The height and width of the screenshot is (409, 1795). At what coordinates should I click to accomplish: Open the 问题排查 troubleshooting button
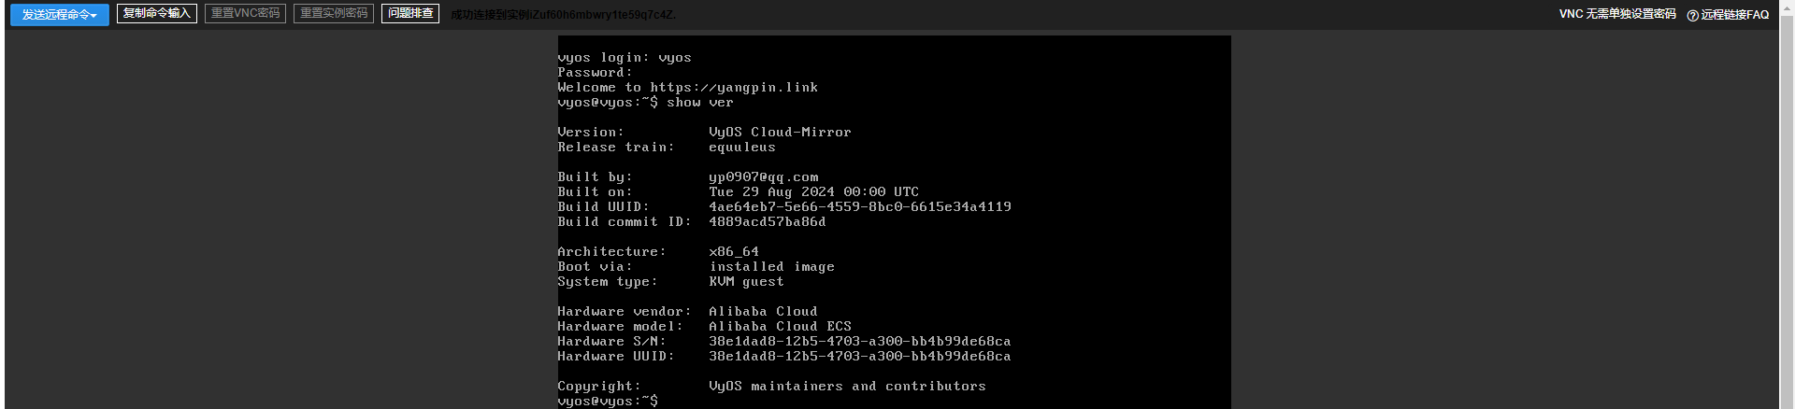pos(410,13)
